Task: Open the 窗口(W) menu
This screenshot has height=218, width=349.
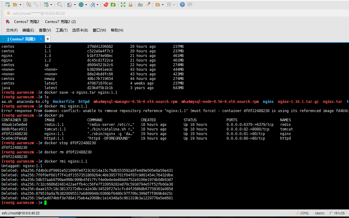Action: [99, 30]
